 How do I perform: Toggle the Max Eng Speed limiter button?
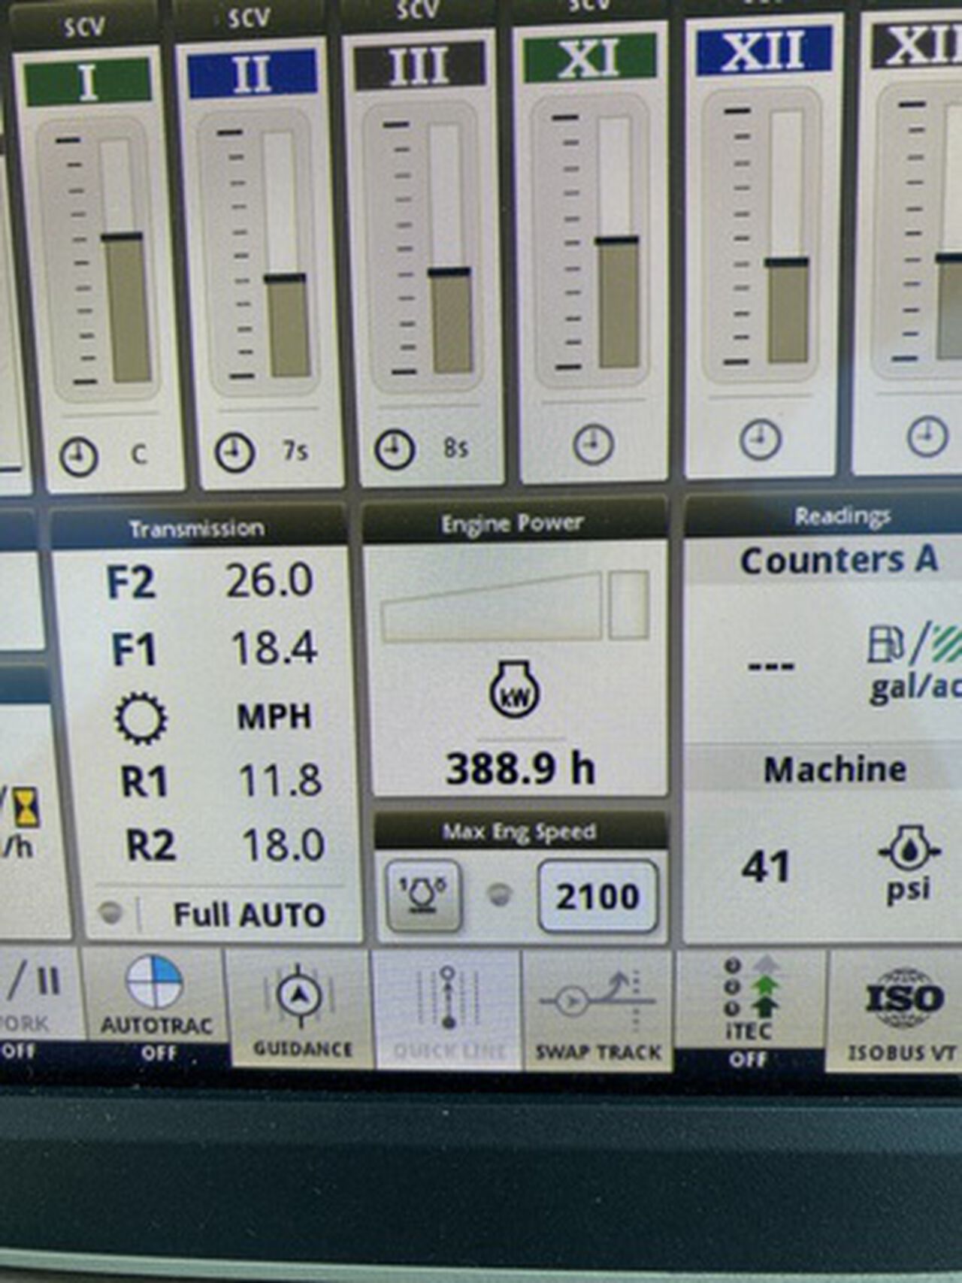click(x=424, y=895)
